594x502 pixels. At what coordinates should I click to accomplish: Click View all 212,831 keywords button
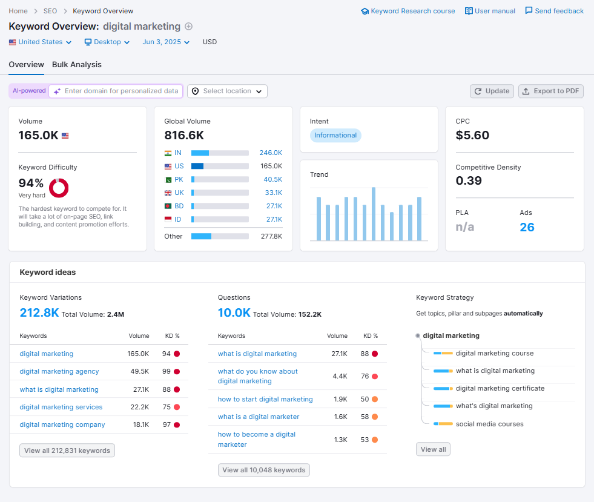click(x=67, y=450)
